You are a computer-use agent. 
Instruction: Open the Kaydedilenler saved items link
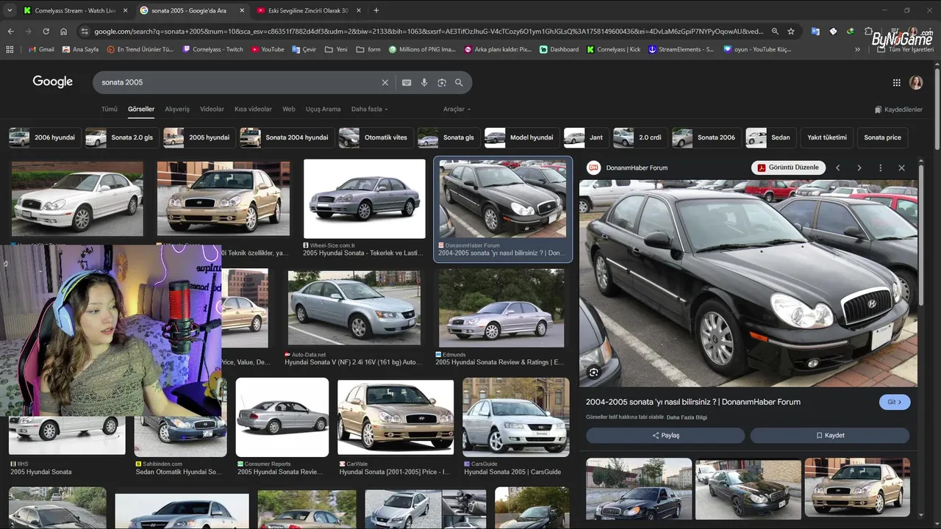click(898, 109)
